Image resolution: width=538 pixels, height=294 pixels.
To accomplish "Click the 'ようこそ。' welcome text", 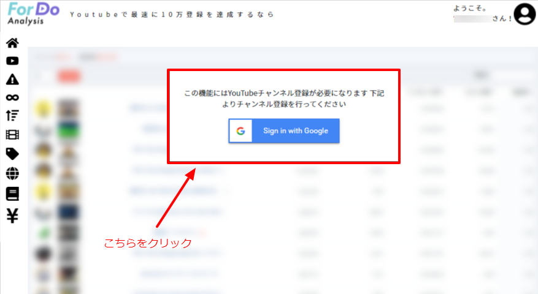I will (x=470, y=9).
